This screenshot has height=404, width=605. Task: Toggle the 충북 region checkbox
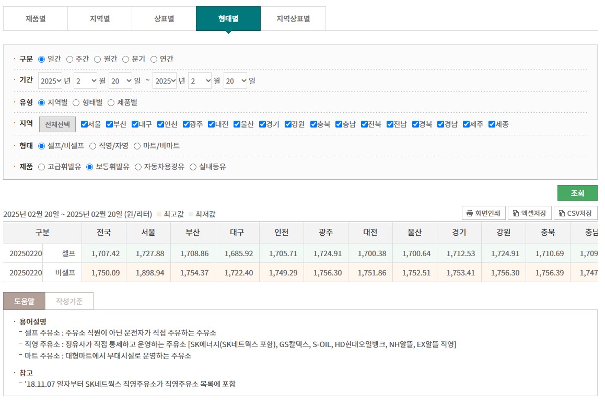click(313, 124)
